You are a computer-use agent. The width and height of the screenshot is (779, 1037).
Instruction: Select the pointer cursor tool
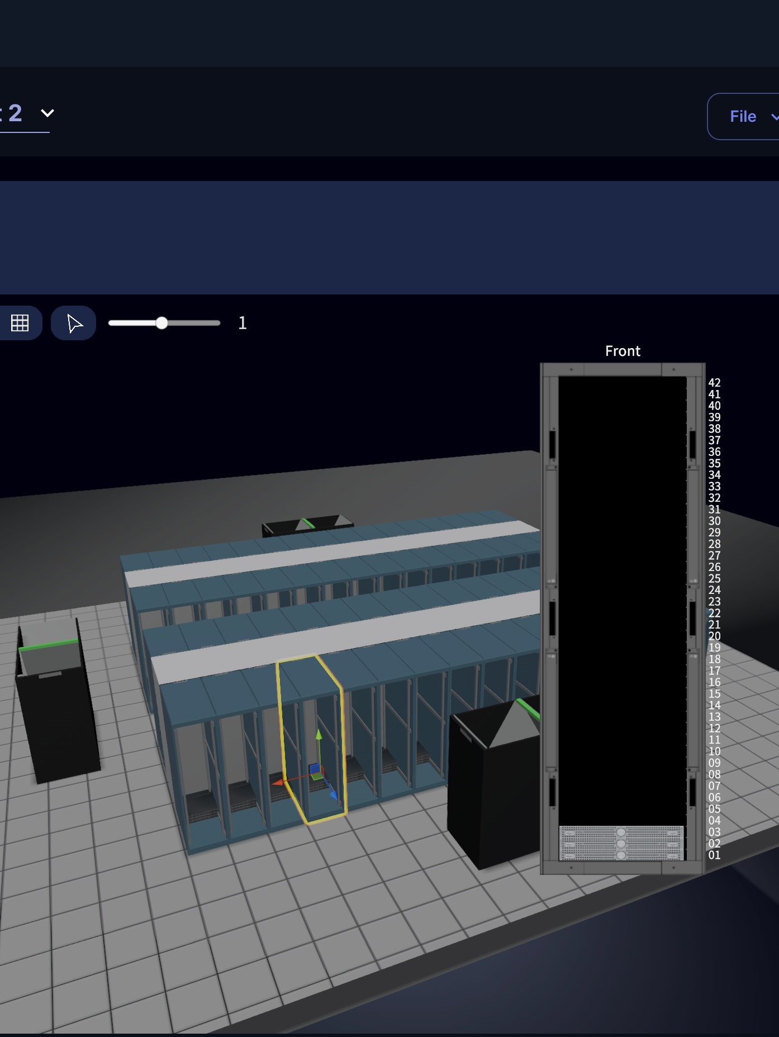[x=74, y=323]
